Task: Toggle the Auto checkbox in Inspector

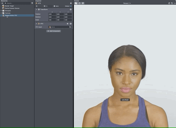Action: click(54, 6)
